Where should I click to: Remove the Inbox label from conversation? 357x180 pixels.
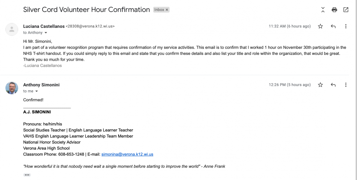click(167, 10)
